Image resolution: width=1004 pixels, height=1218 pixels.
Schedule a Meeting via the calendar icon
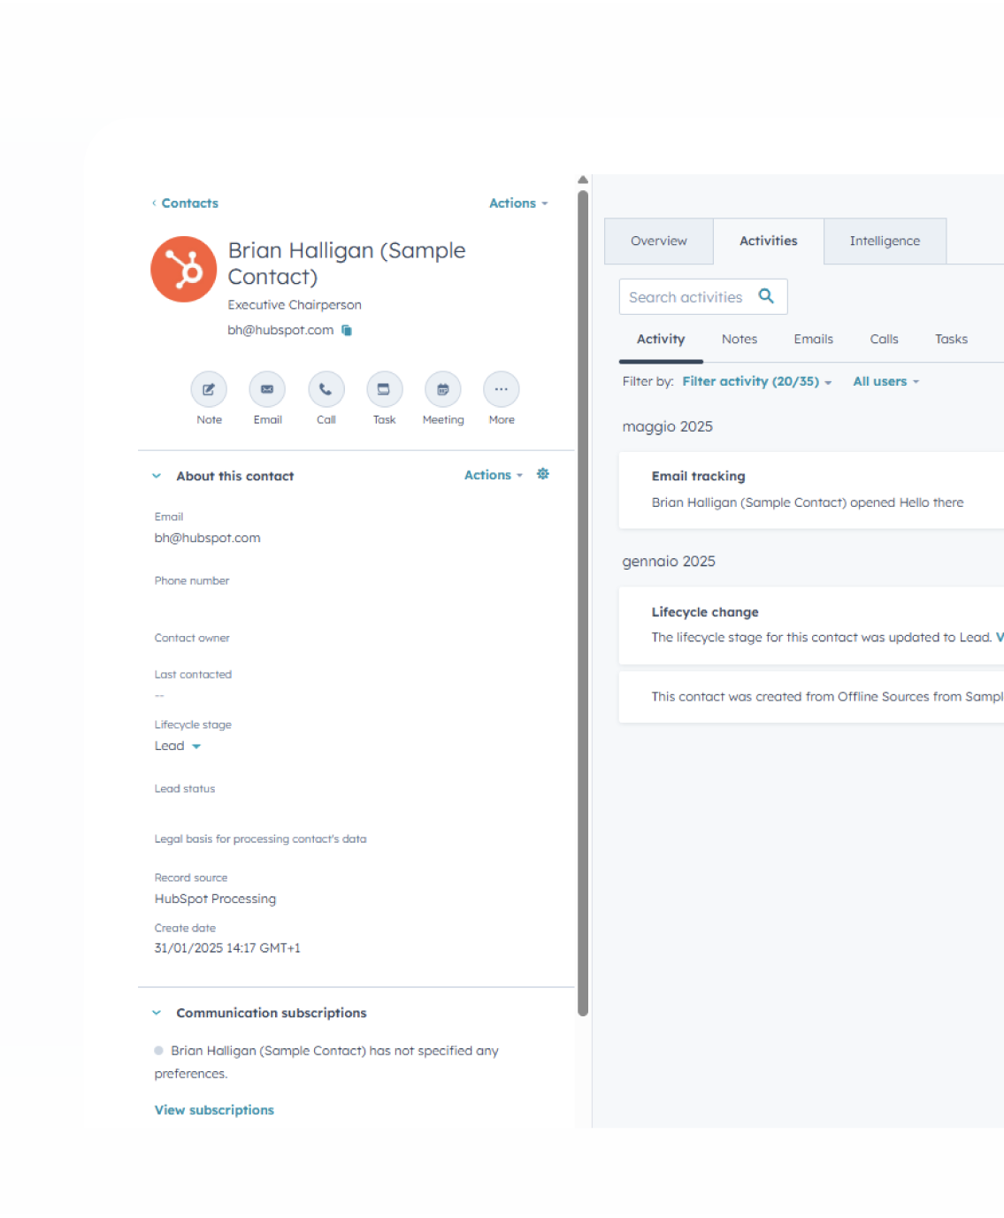coord(443,389)
